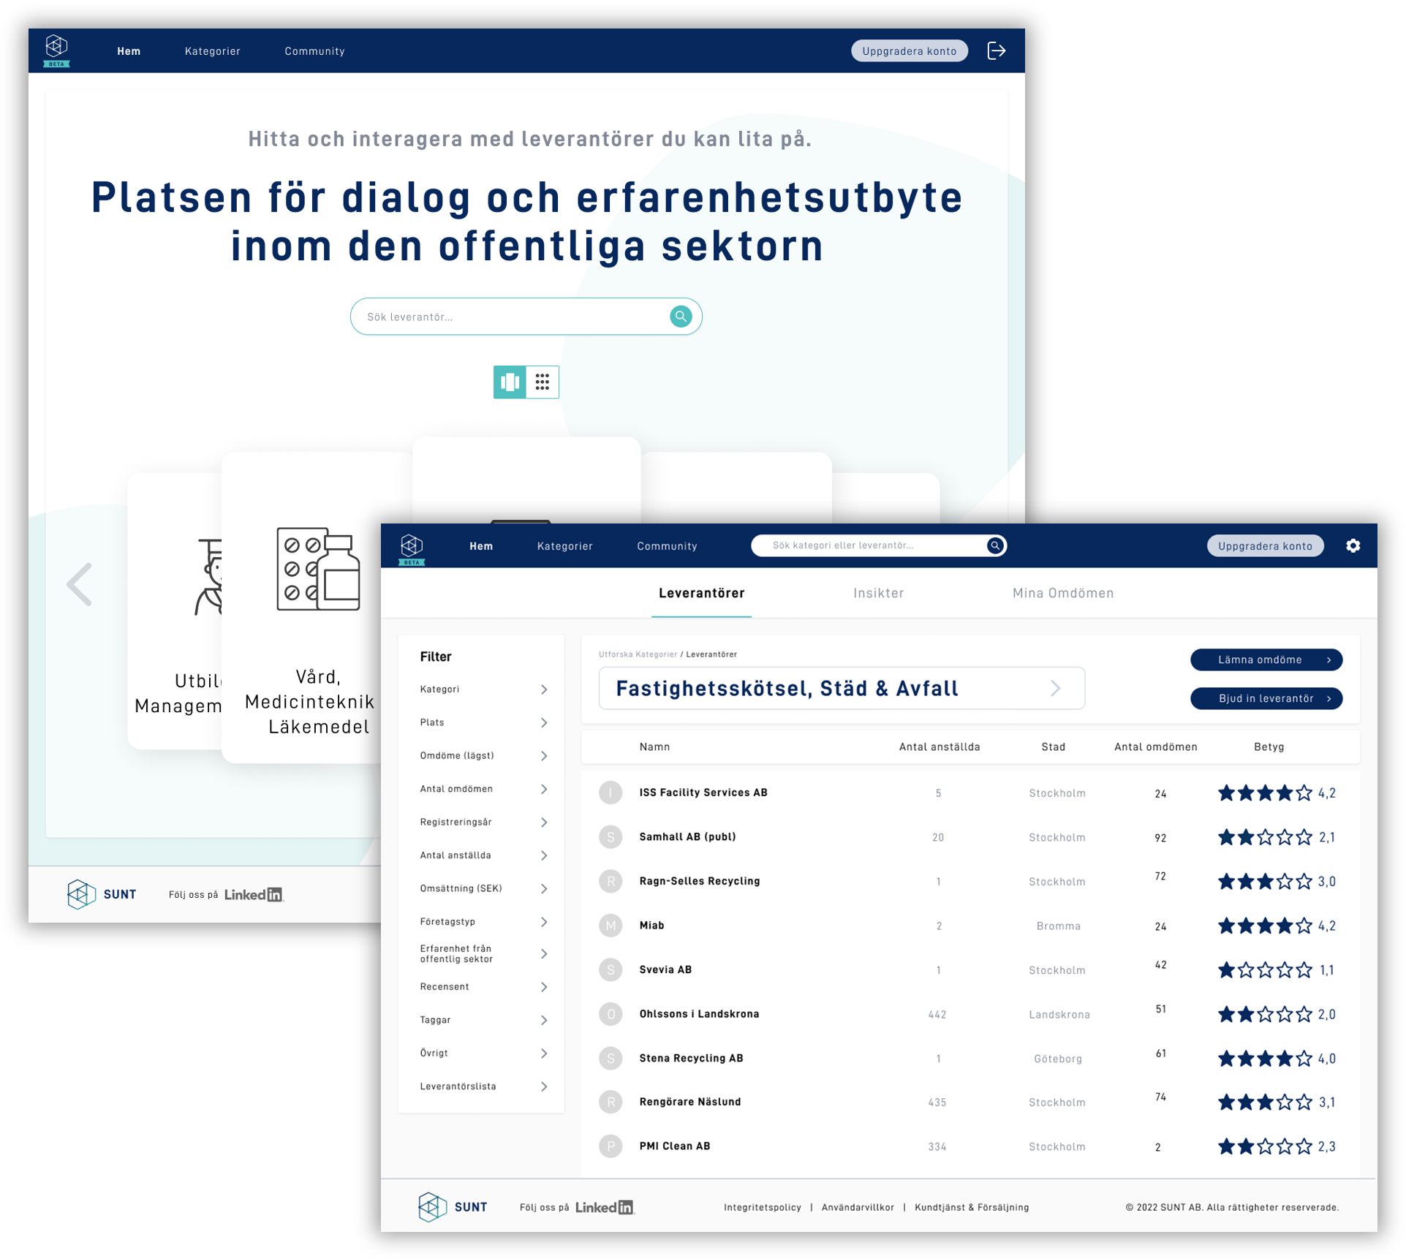Click the SUNT logo in the footer

point(432,1206)
